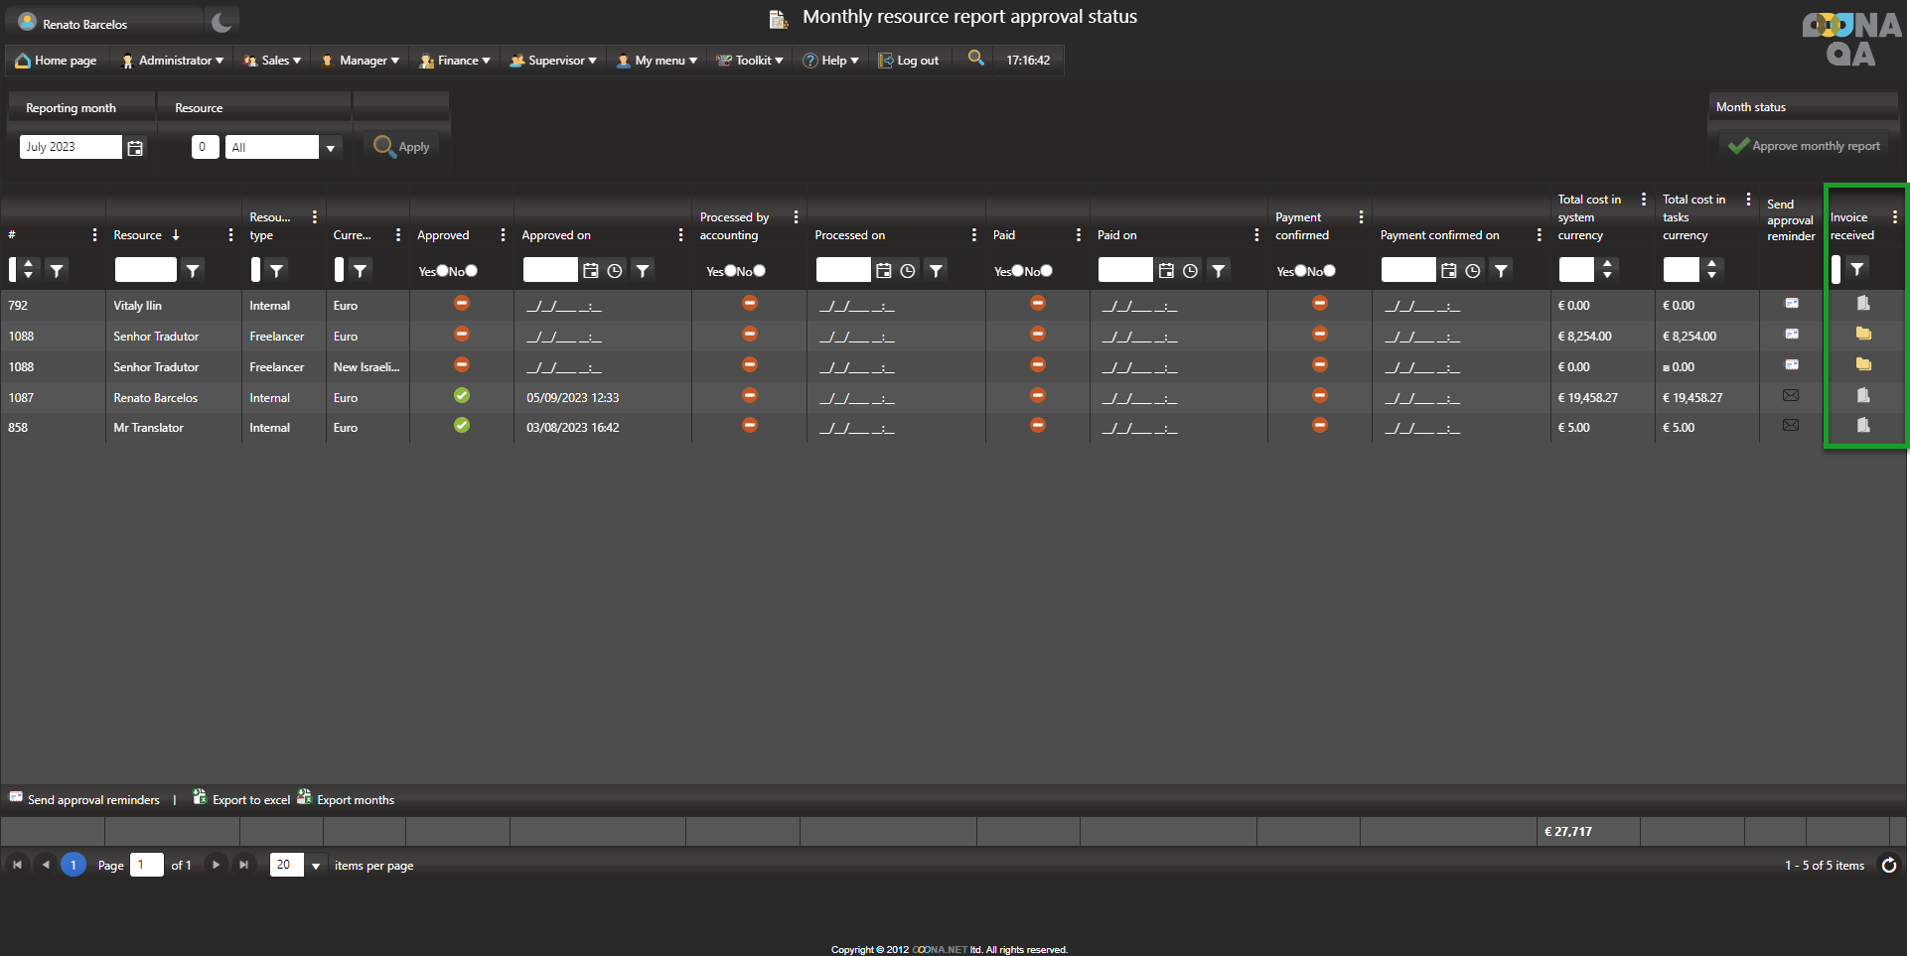Click filter icon in Resource column

[x=193, y=270]
